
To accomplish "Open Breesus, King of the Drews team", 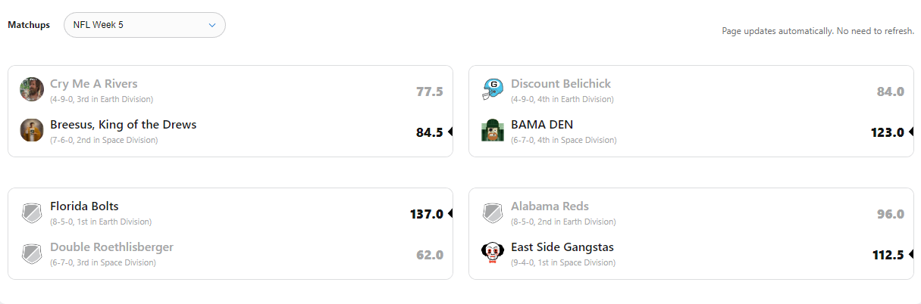I will pyautogui.click(x=124, y=125).
